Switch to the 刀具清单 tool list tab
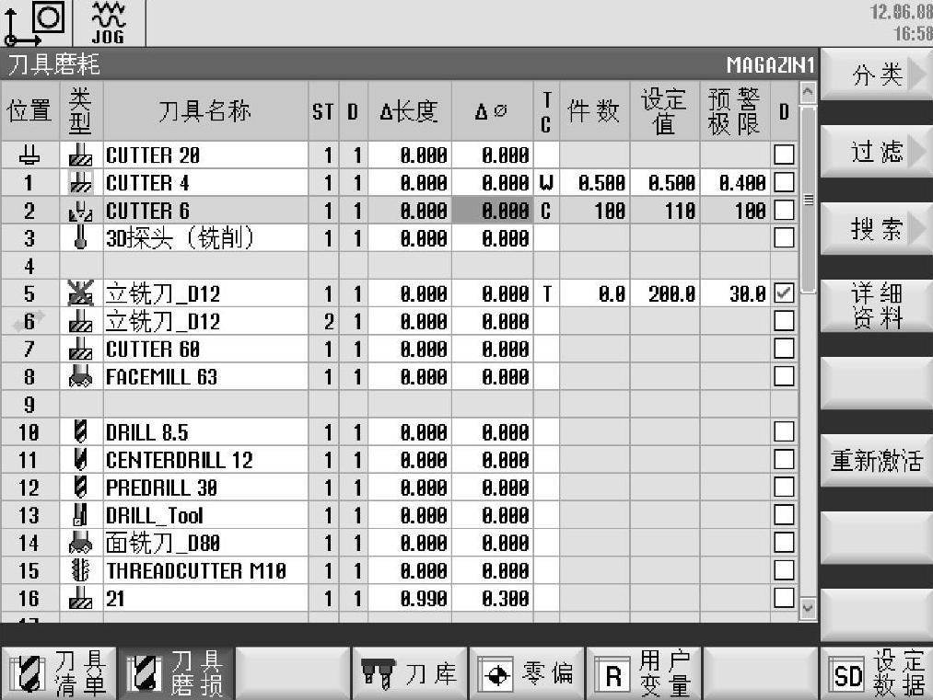Image resolution: width=933 pixels, height=700 pixels. (x=59, y=674)
